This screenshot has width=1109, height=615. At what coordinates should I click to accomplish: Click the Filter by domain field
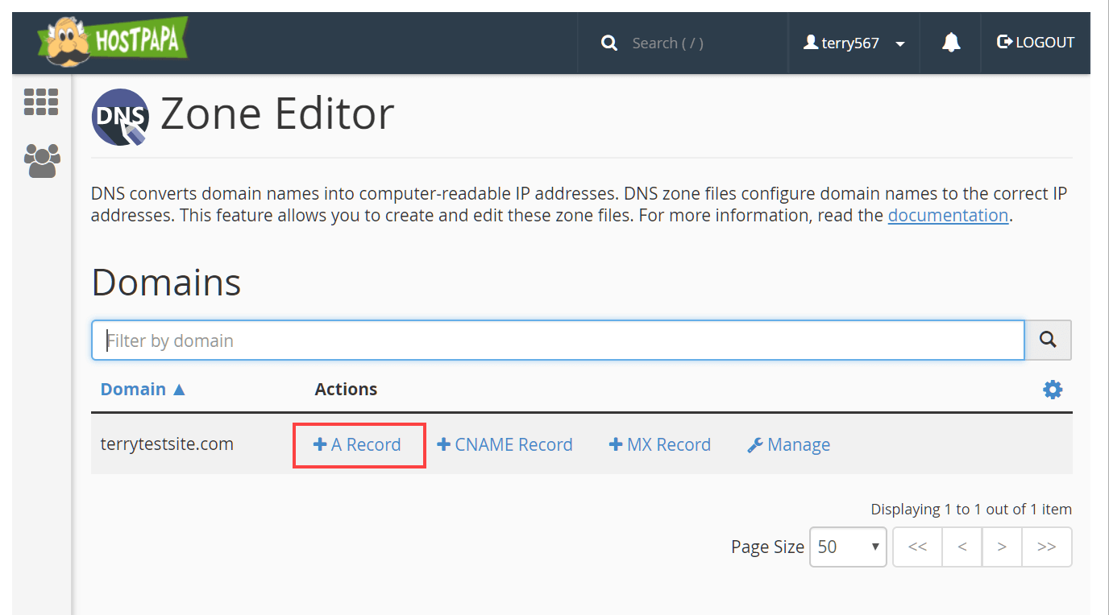coord(558,341)
